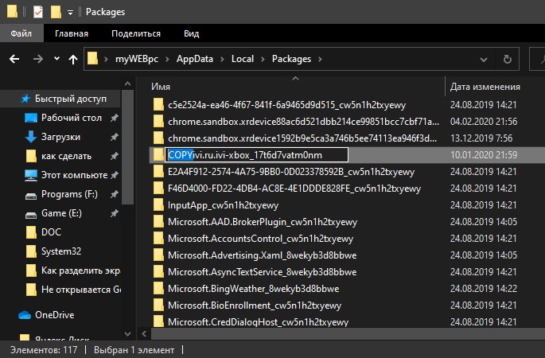The image size is (545, 358).
Task: Unpin как сделать using its pin icon
Action: (x=115, y=156)
